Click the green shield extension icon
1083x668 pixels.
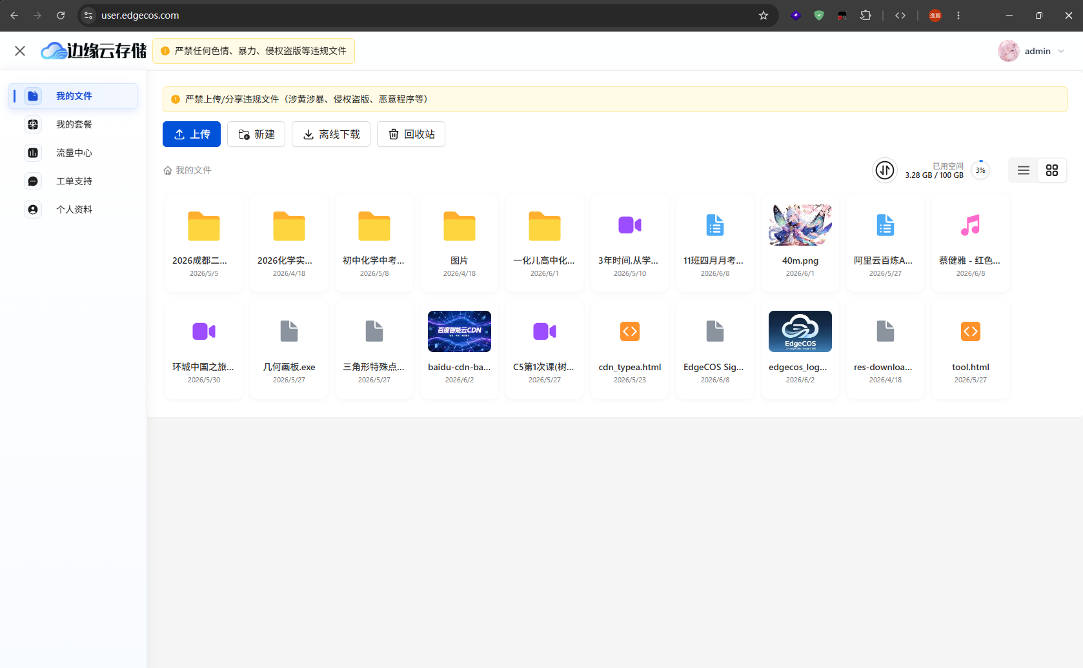(x=819, y=15)
